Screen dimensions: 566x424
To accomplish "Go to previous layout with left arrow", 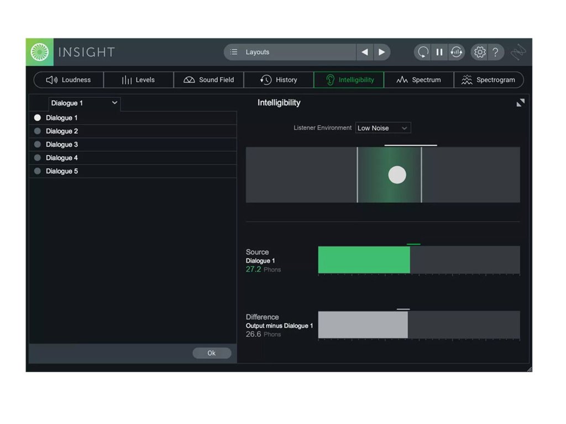I will coord(365,52).
